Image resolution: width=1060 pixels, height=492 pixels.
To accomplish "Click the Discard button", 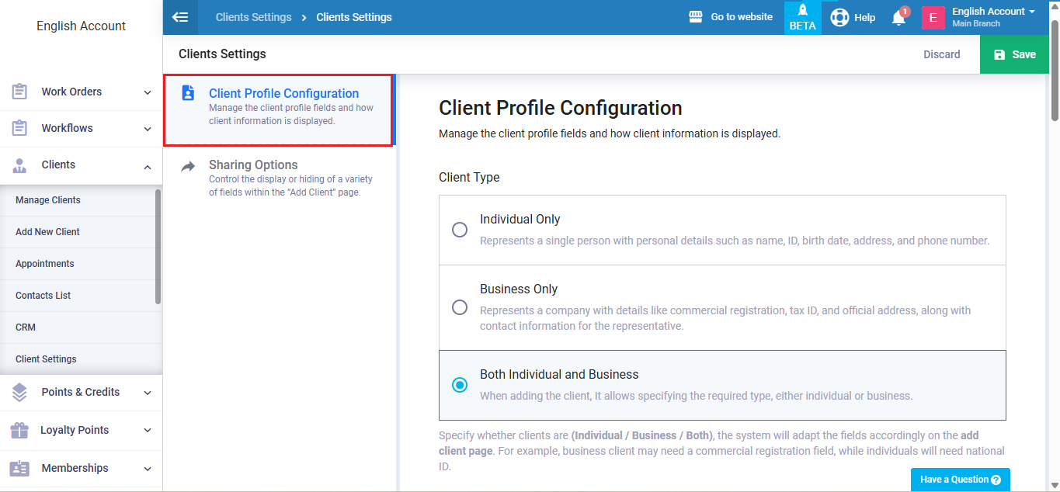I will 941,54.
